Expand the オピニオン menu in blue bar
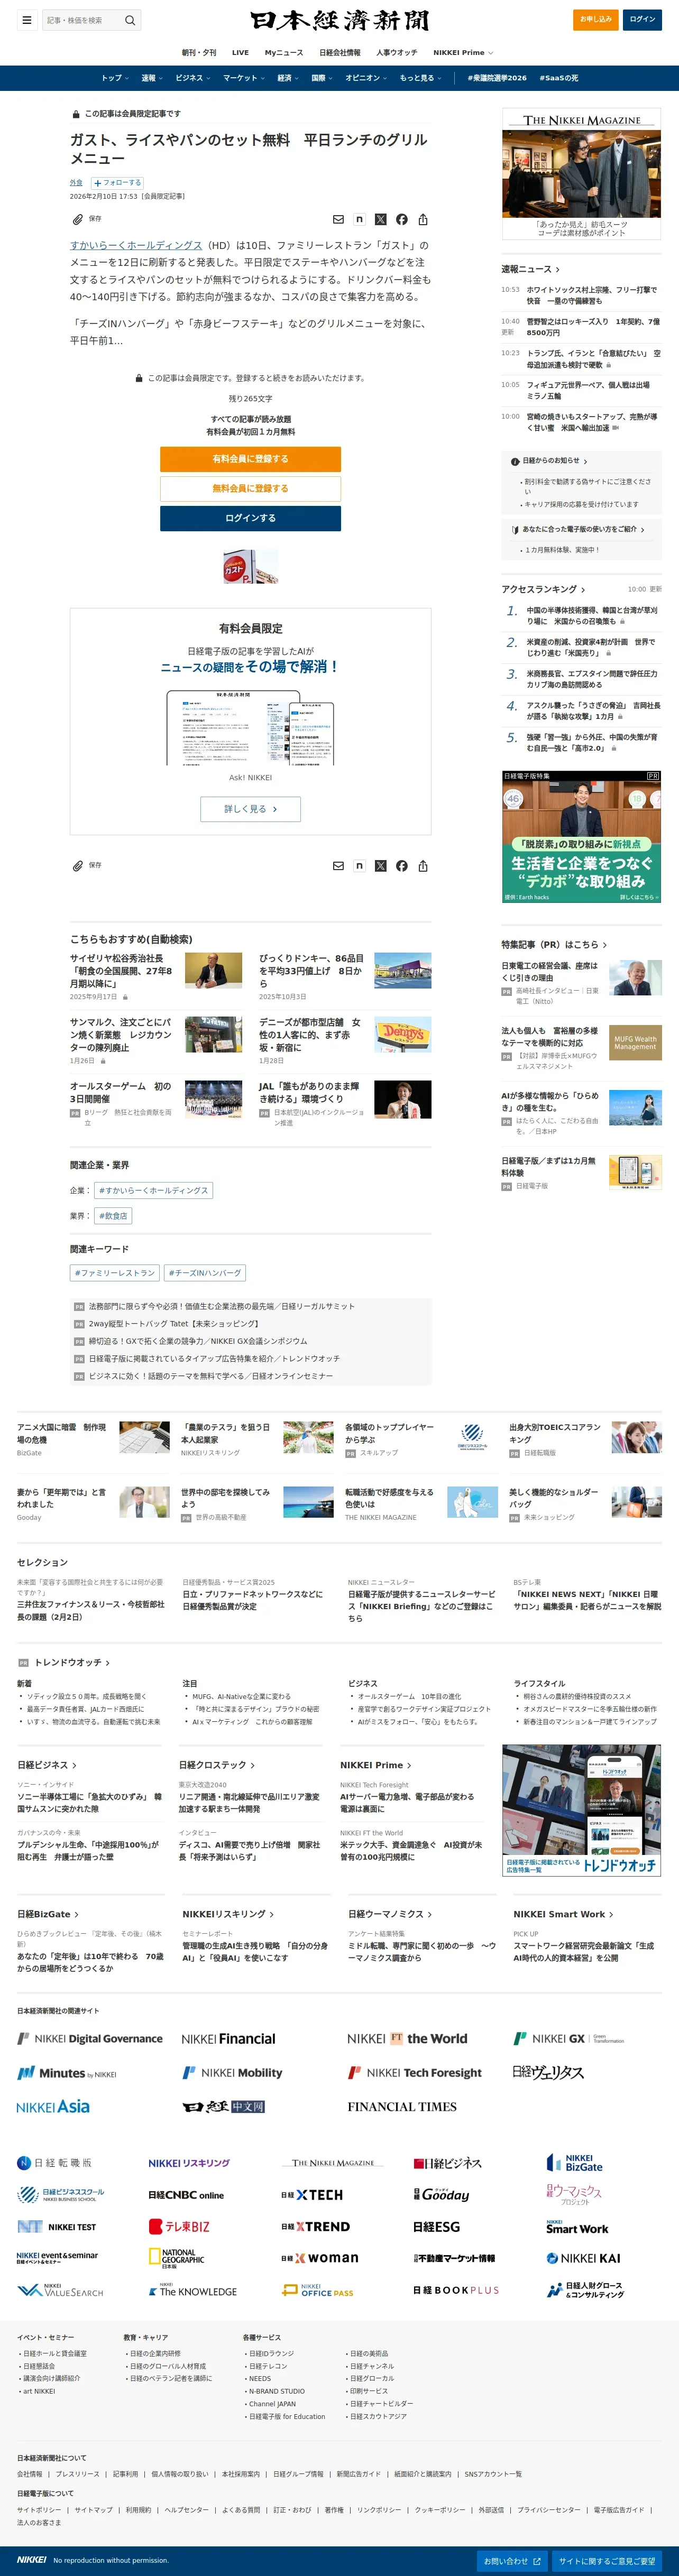Viewport: 679px width, 2576px height. [x=366, y=78]
